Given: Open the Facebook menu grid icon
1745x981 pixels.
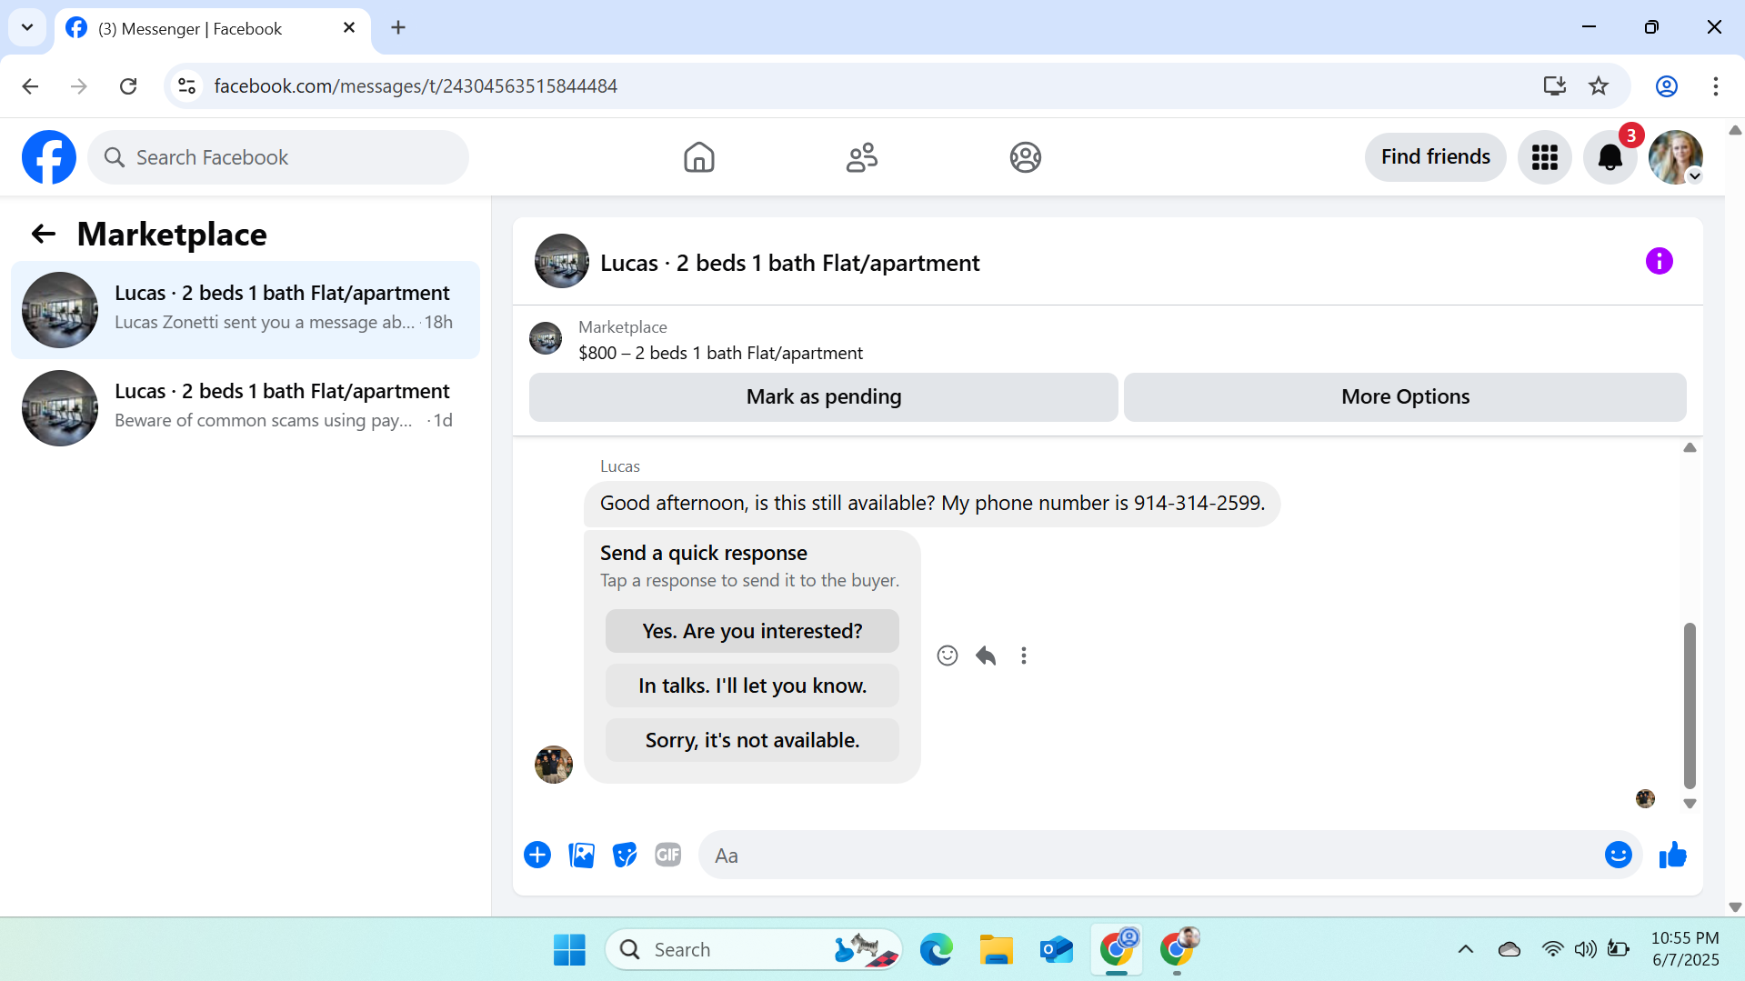Looking at the screenshot, I should click(1544, 157).
